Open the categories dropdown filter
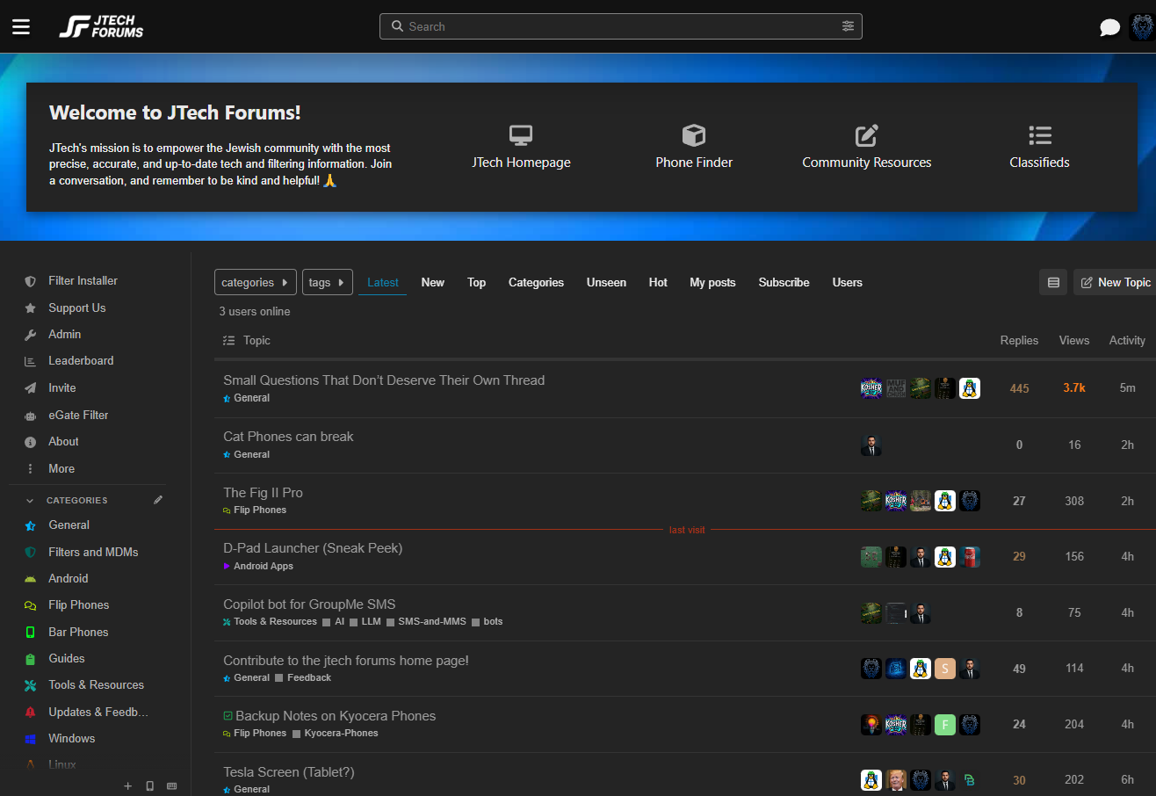This screenshot has height=796, width=1156. coord(255,282)
